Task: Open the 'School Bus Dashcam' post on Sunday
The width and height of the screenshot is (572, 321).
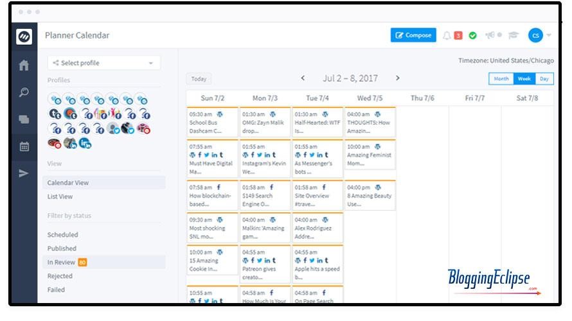Action: (212, 123)
